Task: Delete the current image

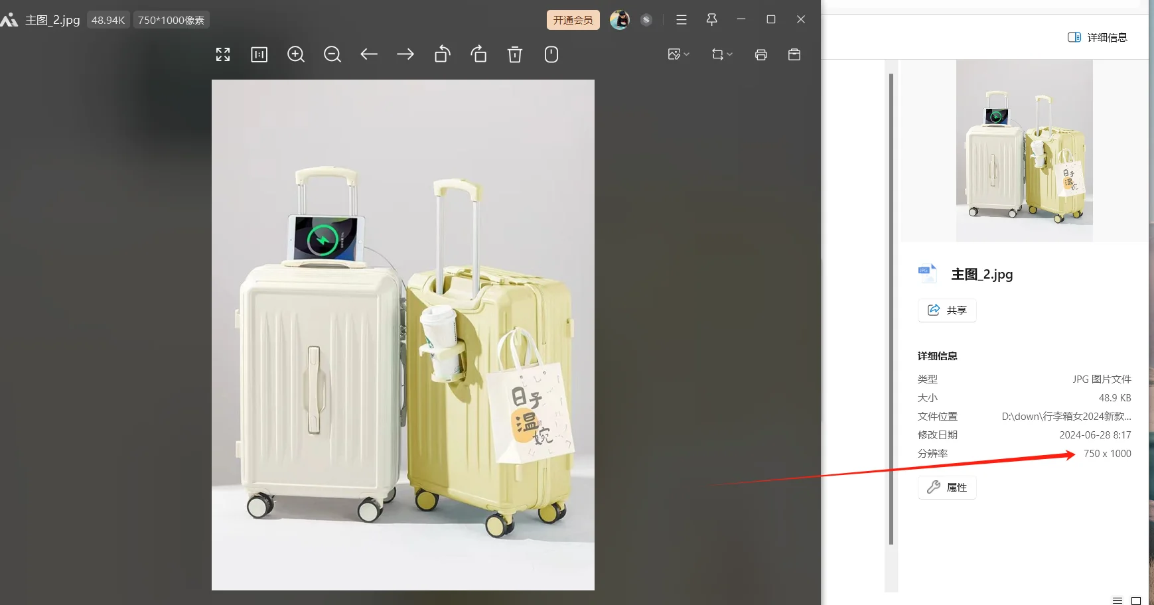Action: pos(515,54)
